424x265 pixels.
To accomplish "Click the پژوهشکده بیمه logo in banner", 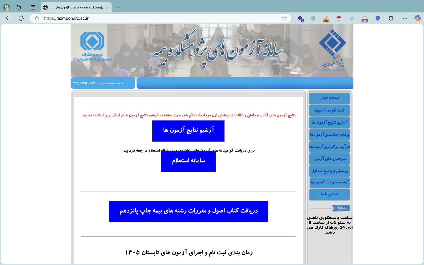I will coord(333,50).
